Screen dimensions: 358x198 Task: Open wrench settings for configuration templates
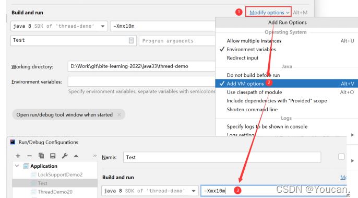tap(65, 156)
